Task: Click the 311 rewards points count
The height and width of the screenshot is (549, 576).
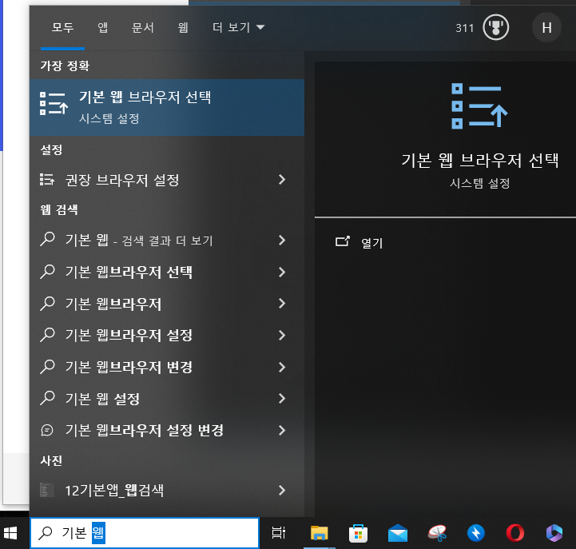Action: (464, 28)
